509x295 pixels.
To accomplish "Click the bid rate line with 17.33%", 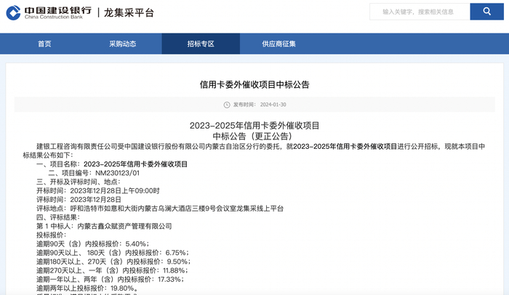I will click(110, 279).
